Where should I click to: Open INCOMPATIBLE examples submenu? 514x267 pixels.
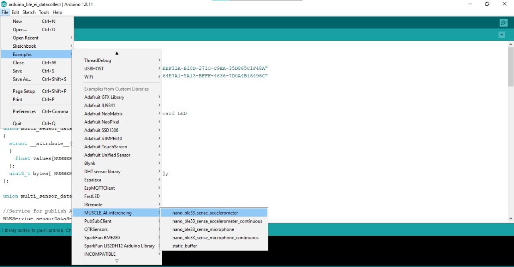coord(117,254)
